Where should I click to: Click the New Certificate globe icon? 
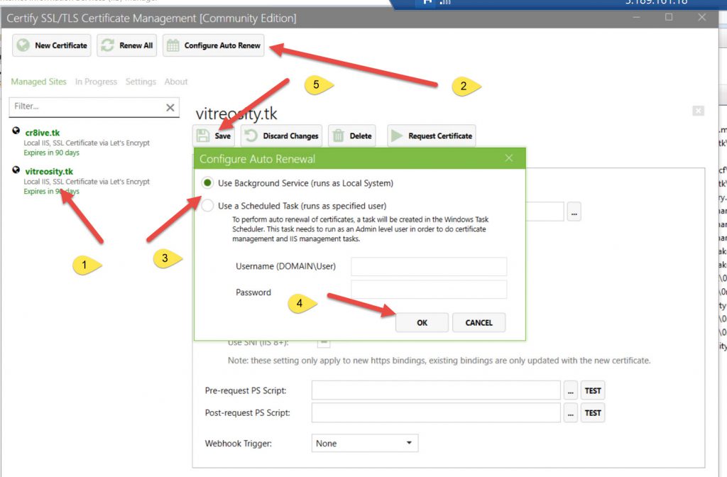24,45
